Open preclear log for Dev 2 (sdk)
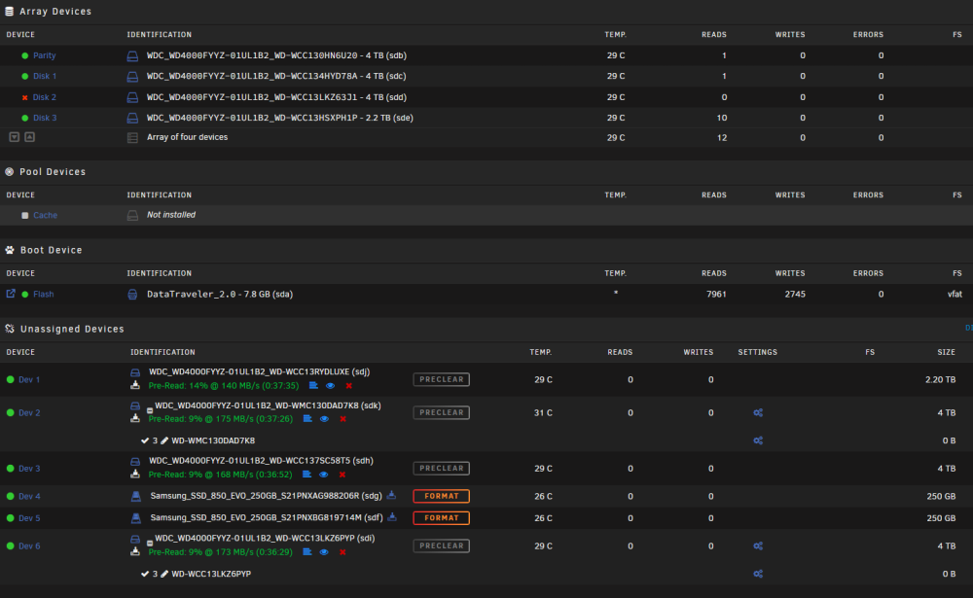This screenshot has width=973, height=598. pos(307,419)
